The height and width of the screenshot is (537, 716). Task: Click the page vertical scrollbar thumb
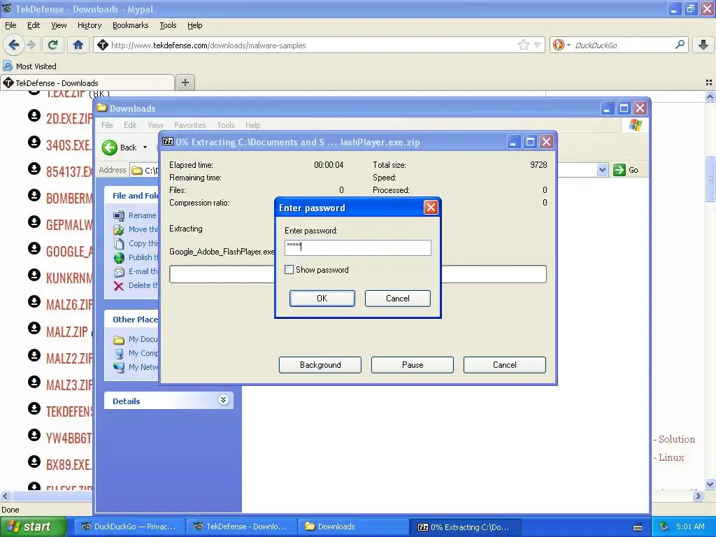point(710,178)
